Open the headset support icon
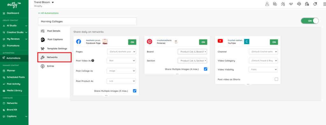The image size is (326, 125). click(299, 4)
